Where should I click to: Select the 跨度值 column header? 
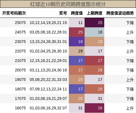[x=77, y=13]
